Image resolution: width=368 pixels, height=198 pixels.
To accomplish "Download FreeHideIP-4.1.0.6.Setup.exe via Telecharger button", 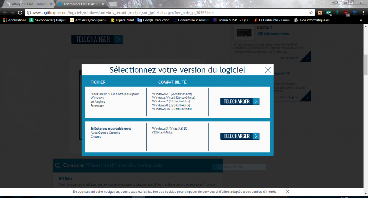I will point(240,101).
